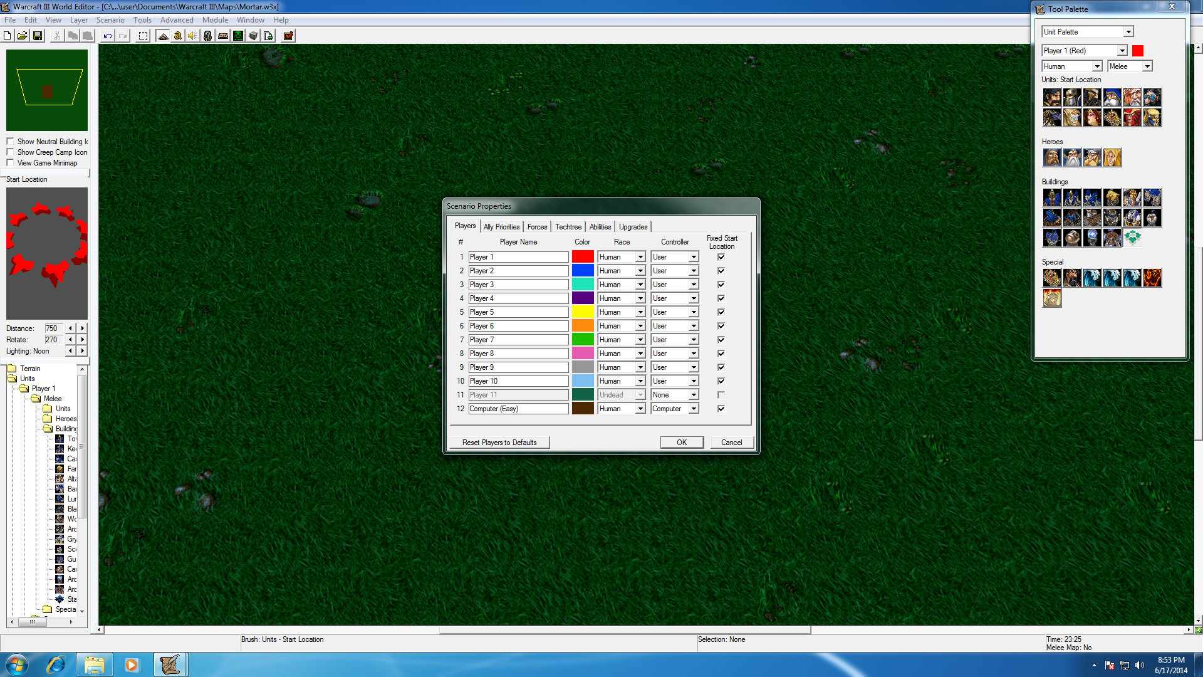Select the goggled Flying Machine unit icon
1203x677 pixels.
(x=1152, y=97)
